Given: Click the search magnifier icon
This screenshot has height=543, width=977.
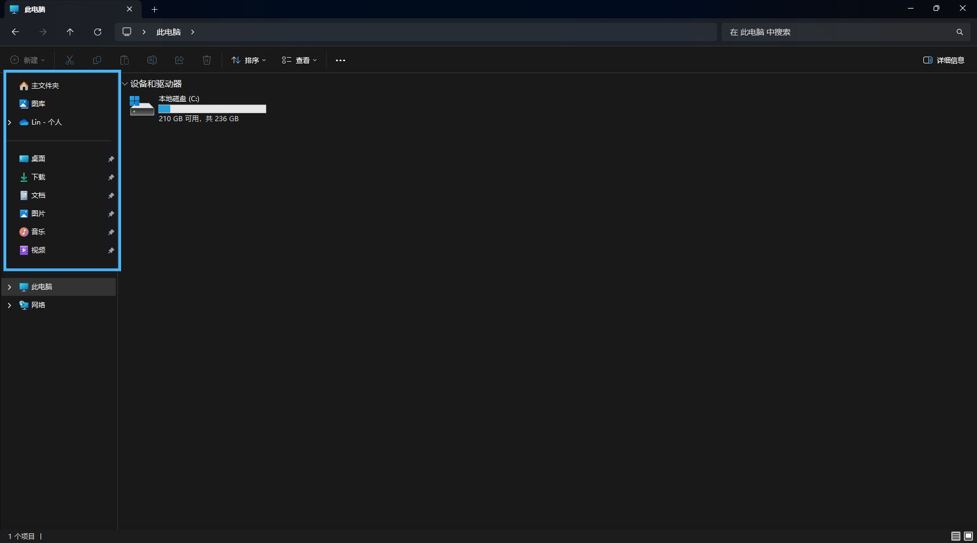Looking at the screenshot, I should pyautogui.click(x=959, y=32).
